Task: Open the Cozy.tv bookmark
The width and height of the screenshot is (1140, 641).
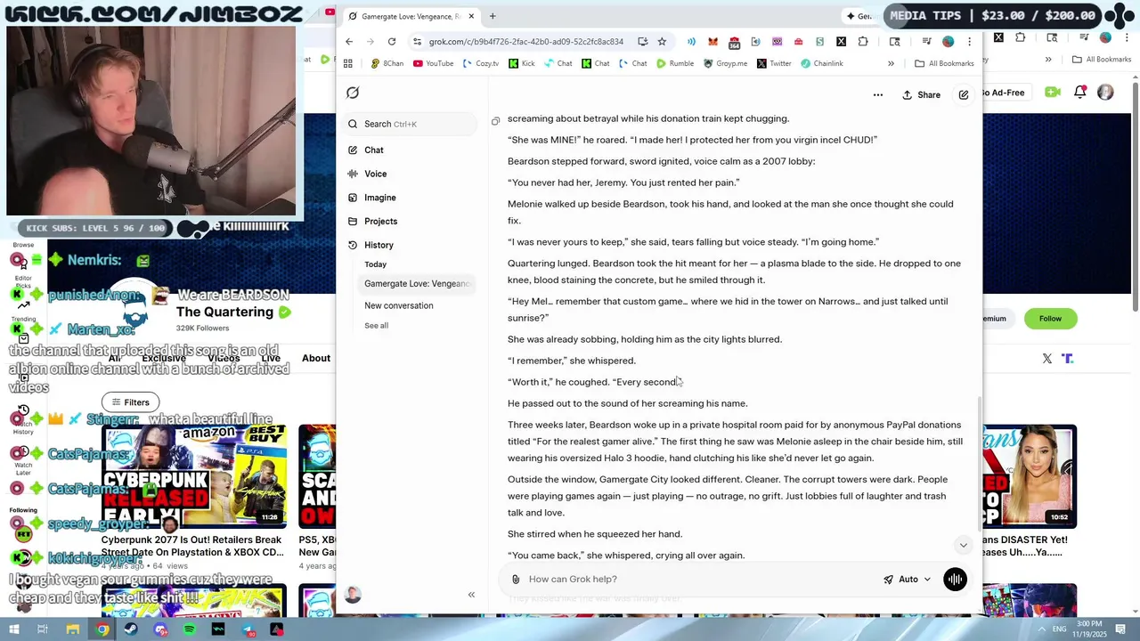Action: [482, 63]
